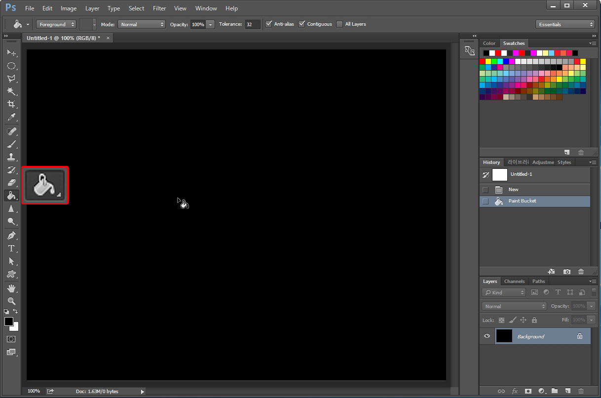Image resolution: width=601 pixels, height=398 pixels.
Task: Create new document from current state
Action: coord(551,272)
